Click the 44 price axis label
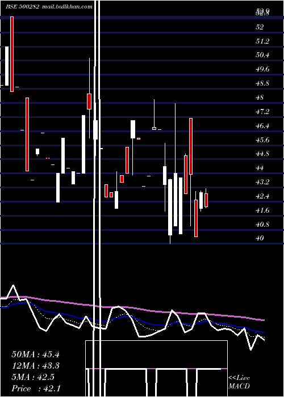The height and width of the screenshot is (397, 284). [260, 168]
